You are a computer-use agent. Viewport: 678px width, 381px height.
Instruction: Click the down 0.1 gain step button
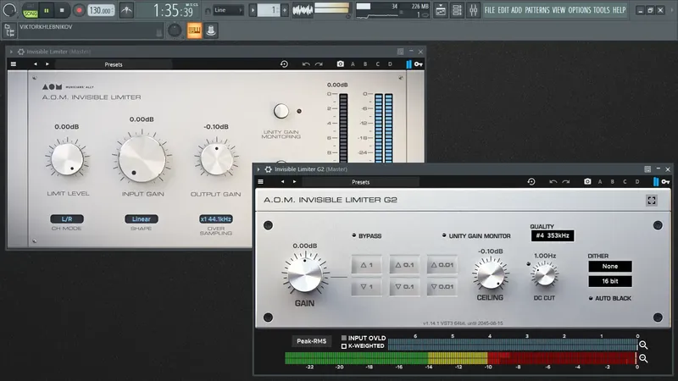[404, 286]
